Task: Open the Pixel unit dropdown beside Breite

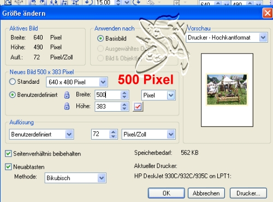Action: [x=171, y=95]
